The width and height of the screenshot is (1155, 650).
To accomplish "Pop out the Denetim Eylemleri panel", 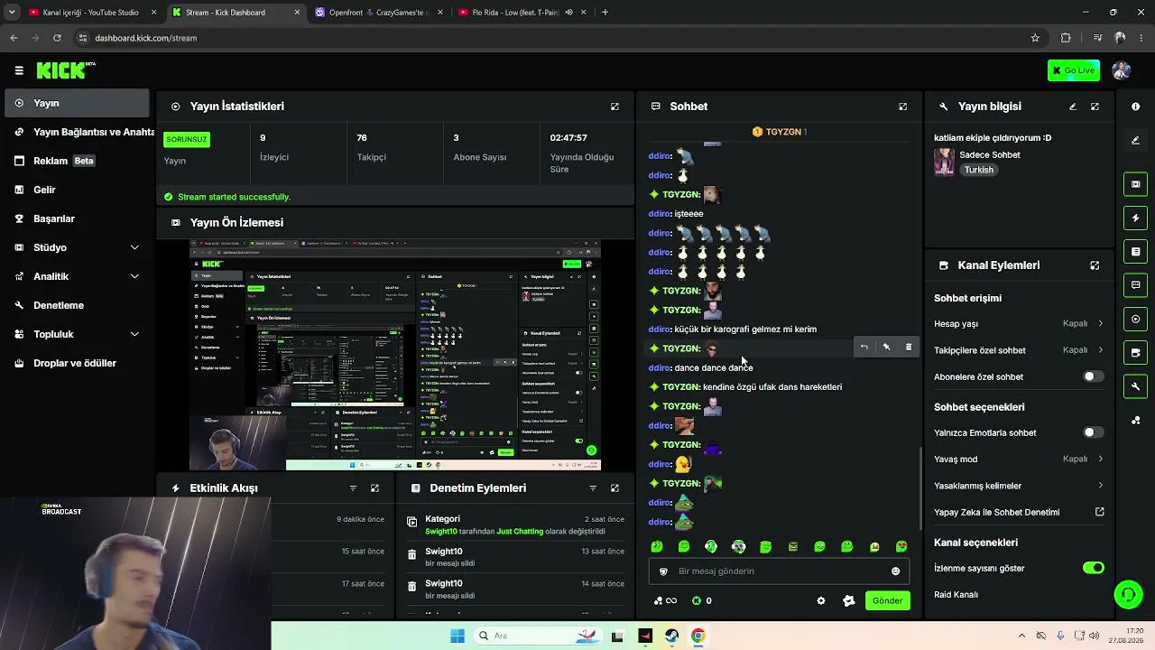I will click(614, 488).
